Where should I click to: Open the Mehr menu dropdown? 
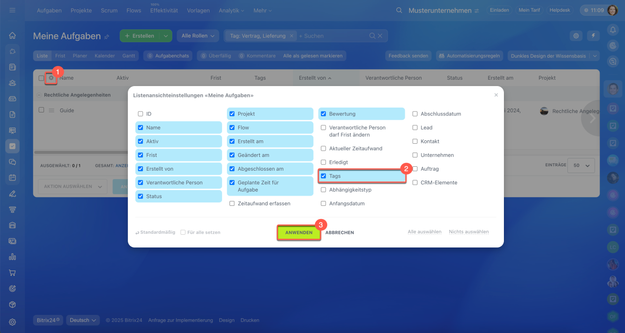tap(263, 10)
